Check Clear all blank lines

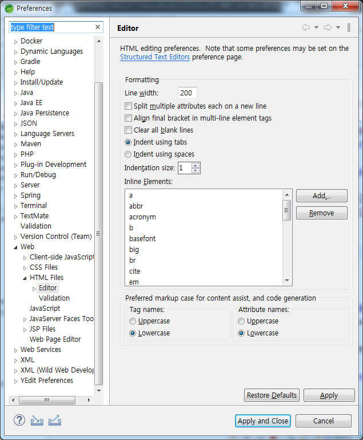(128, 130)
